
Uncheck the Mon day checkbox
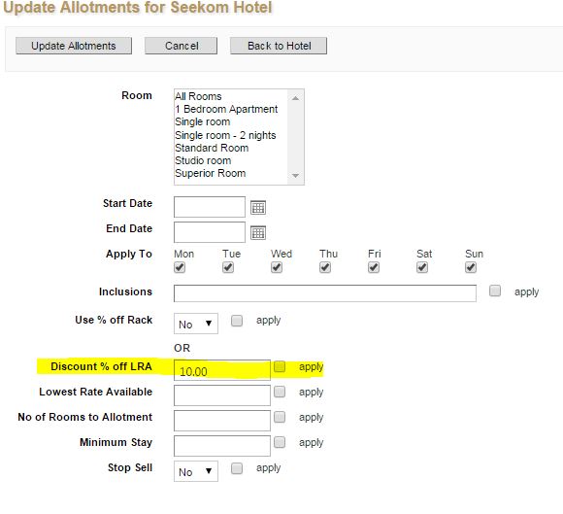180,267
